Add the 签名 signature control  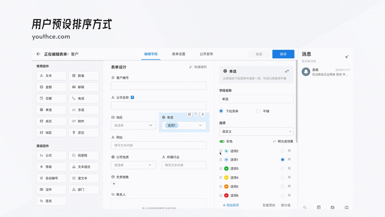(x=51, y=201)
